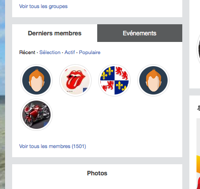Screen dimensions: 200x189
Task: Switch to the Evénements tab
Action: 140,33
